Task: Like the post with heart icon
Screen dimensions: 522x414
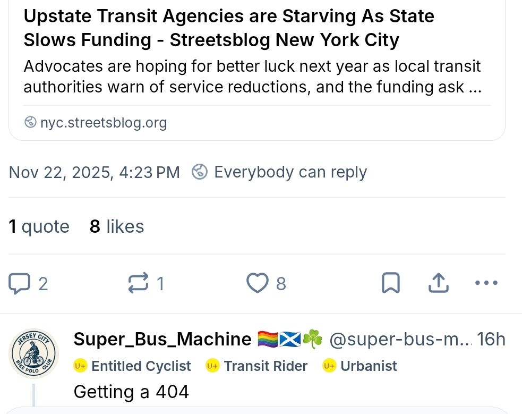Action: tap(258, 283)
